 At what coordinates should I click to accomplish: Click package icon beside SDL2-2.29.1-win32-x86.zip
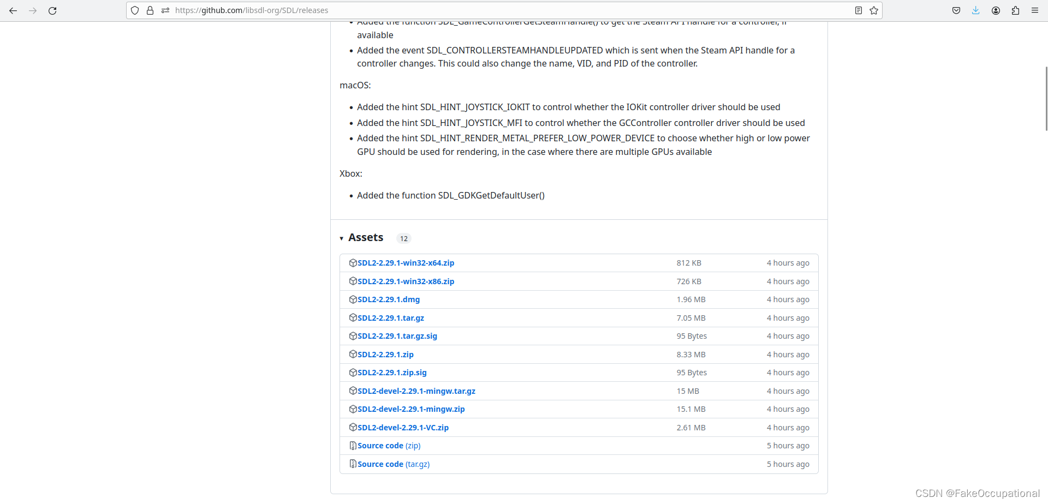(353, 281)
